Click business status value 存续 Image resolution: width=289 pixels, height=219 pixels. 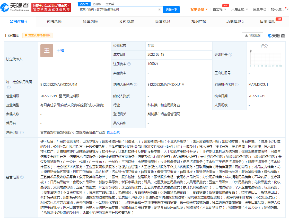click(x=151, y=46)
